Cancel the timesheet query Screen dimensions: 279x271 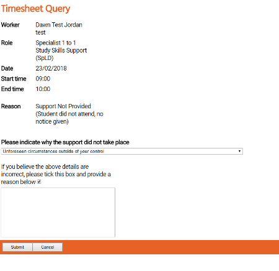tap(48, 247)
